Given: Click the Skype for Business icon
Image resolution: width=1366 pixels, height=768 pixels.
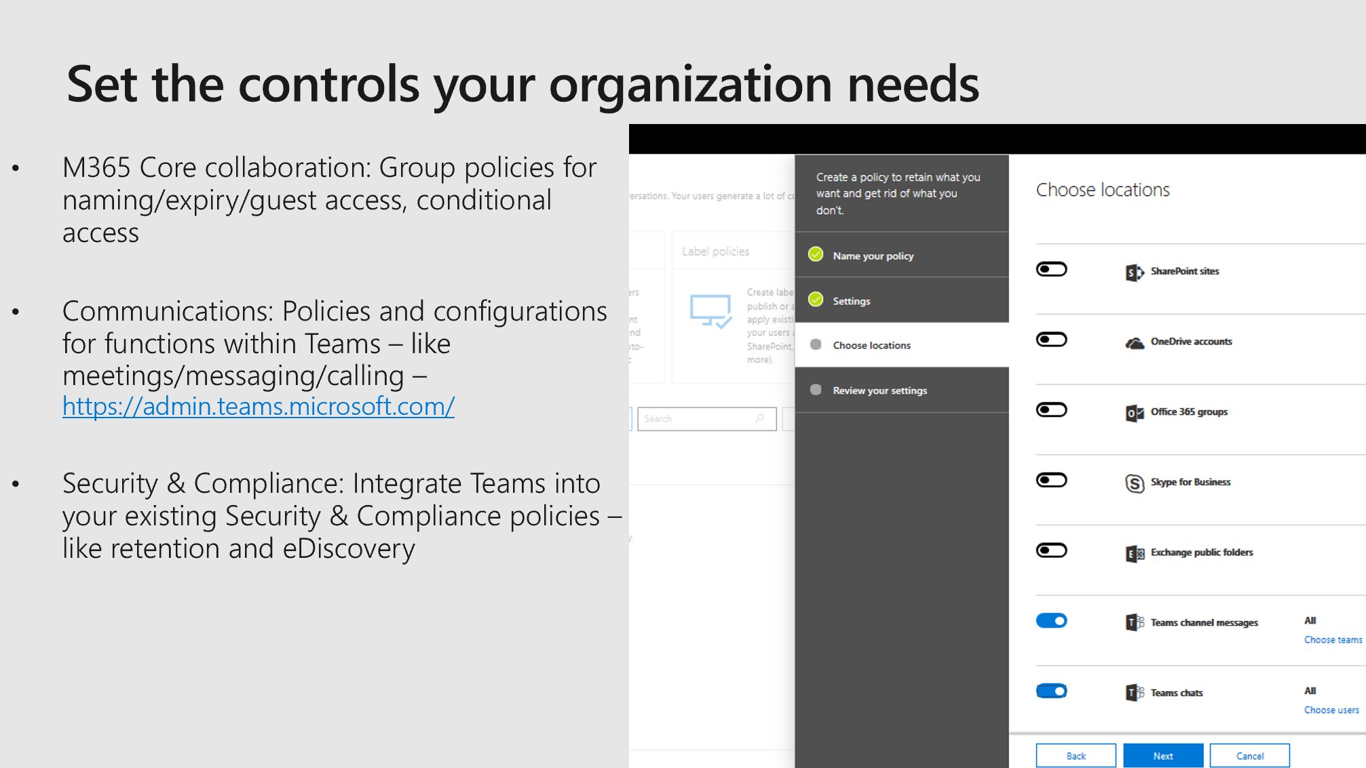Looking at the screenshot, I should [x=1135, y=483].
